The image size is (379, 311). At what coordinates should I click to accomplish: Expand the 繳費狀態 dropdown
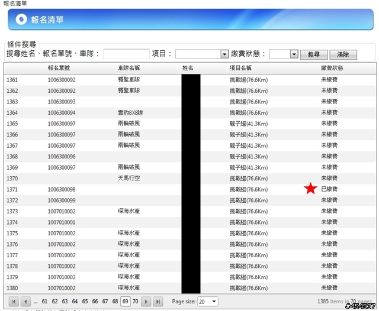click(294, 54)
